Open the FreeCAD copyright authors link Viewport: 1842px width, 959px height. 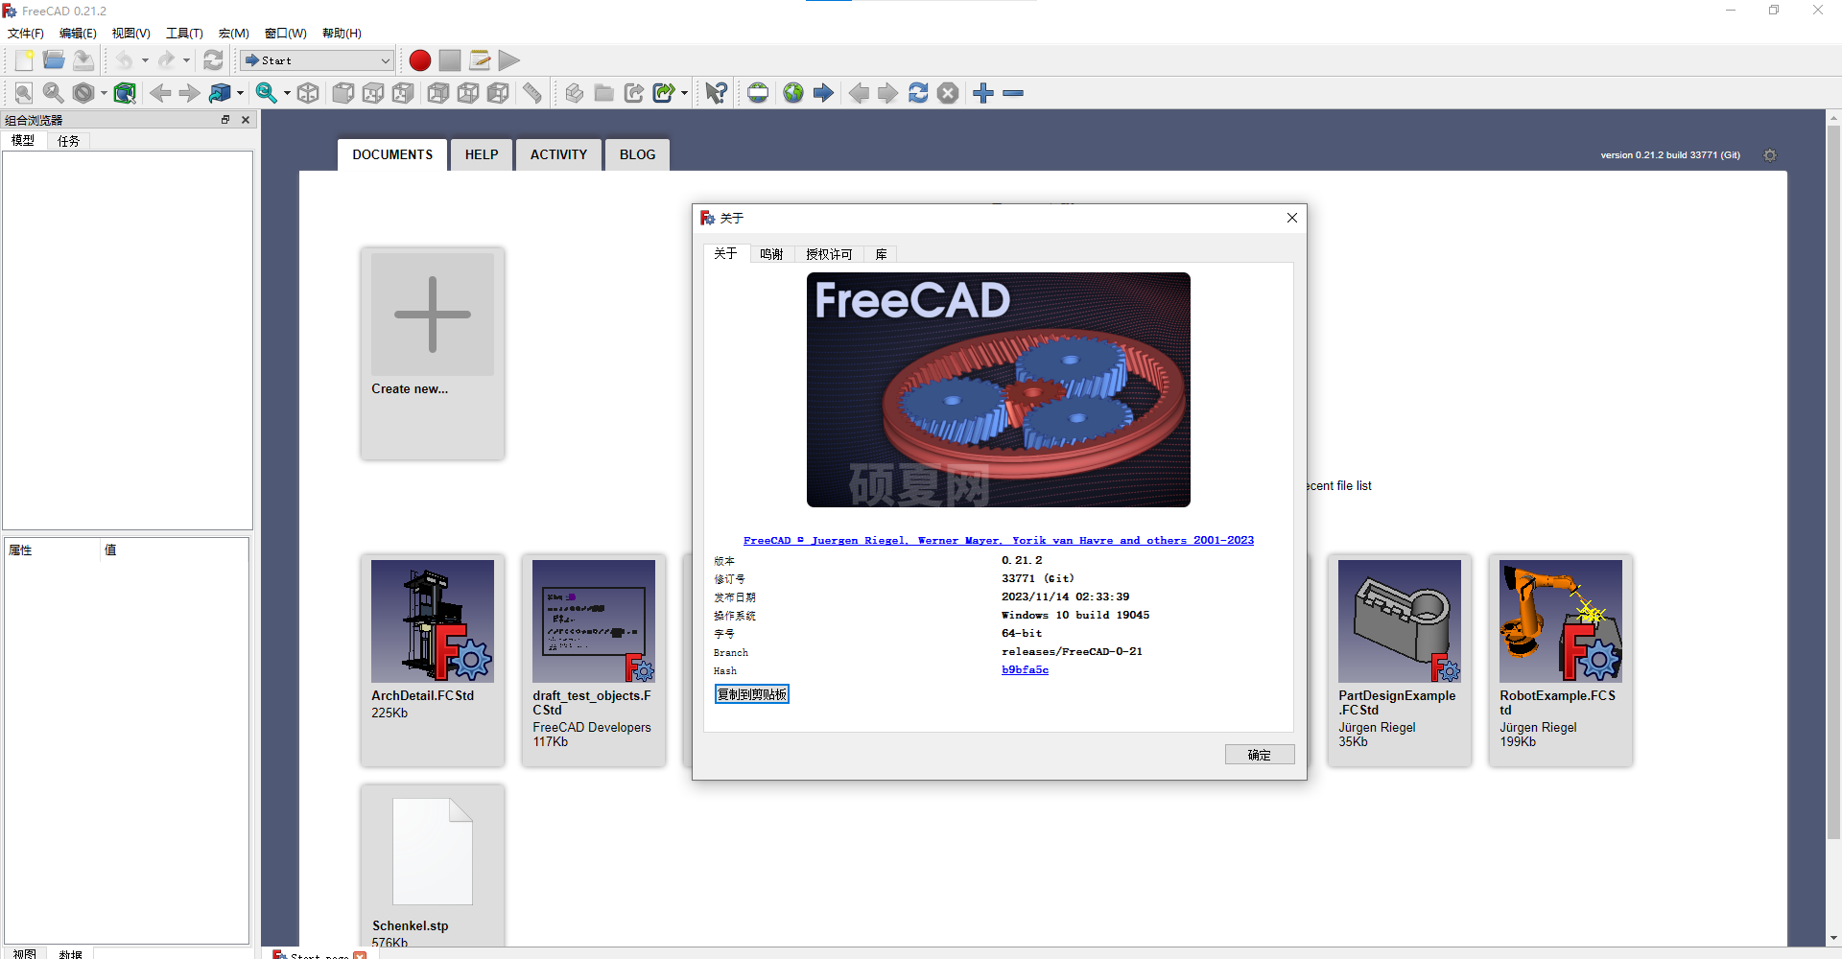[x=999, y=541]
